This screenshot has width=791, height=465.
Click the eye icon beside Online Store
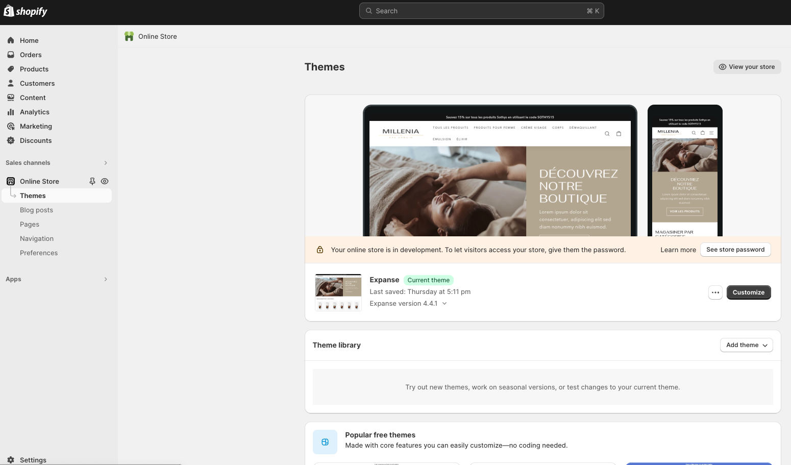[105, 181]
